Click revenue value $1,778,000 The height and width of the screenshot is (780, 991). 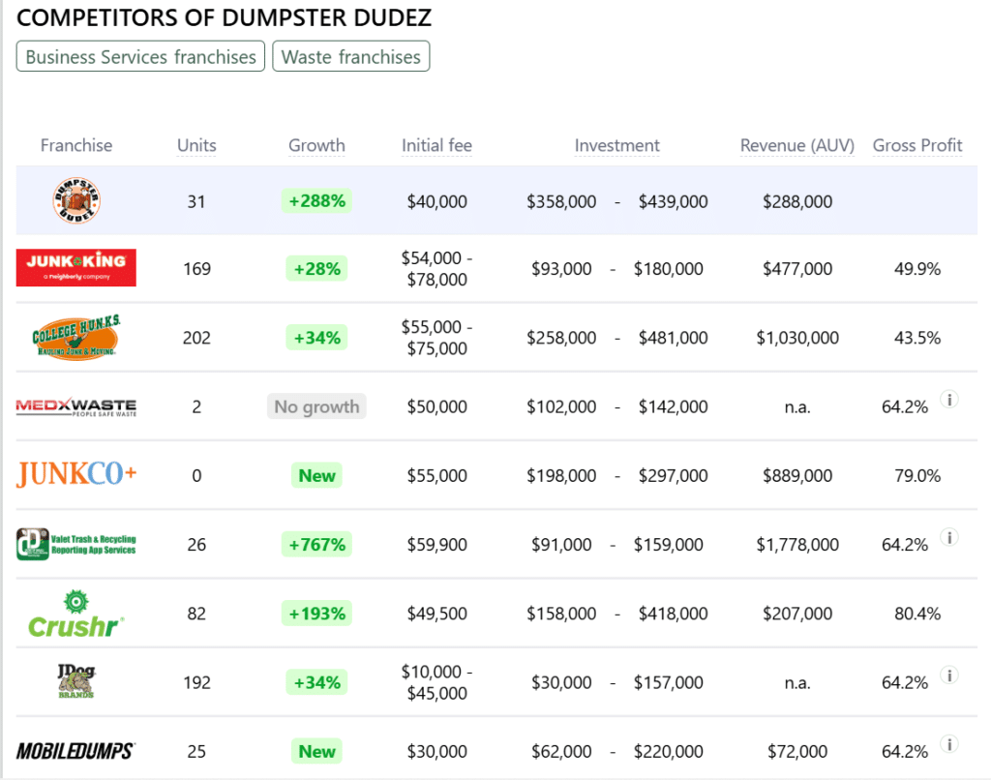[x=797, y=544]
